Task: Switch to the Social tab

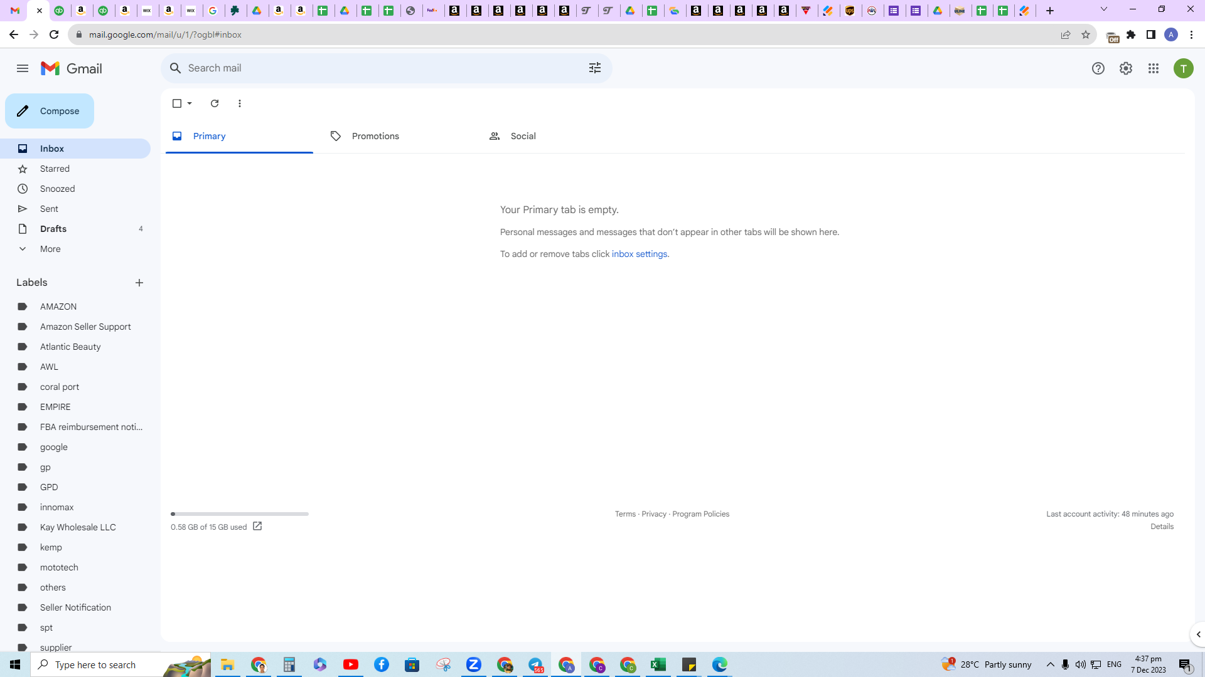Action: [556, 136]
